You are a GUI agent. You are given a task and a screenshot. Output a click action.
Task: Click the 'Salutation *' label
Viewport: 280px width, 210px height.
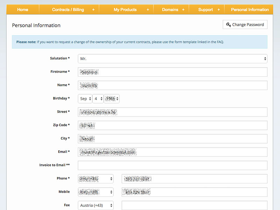[x=60, y=58]
